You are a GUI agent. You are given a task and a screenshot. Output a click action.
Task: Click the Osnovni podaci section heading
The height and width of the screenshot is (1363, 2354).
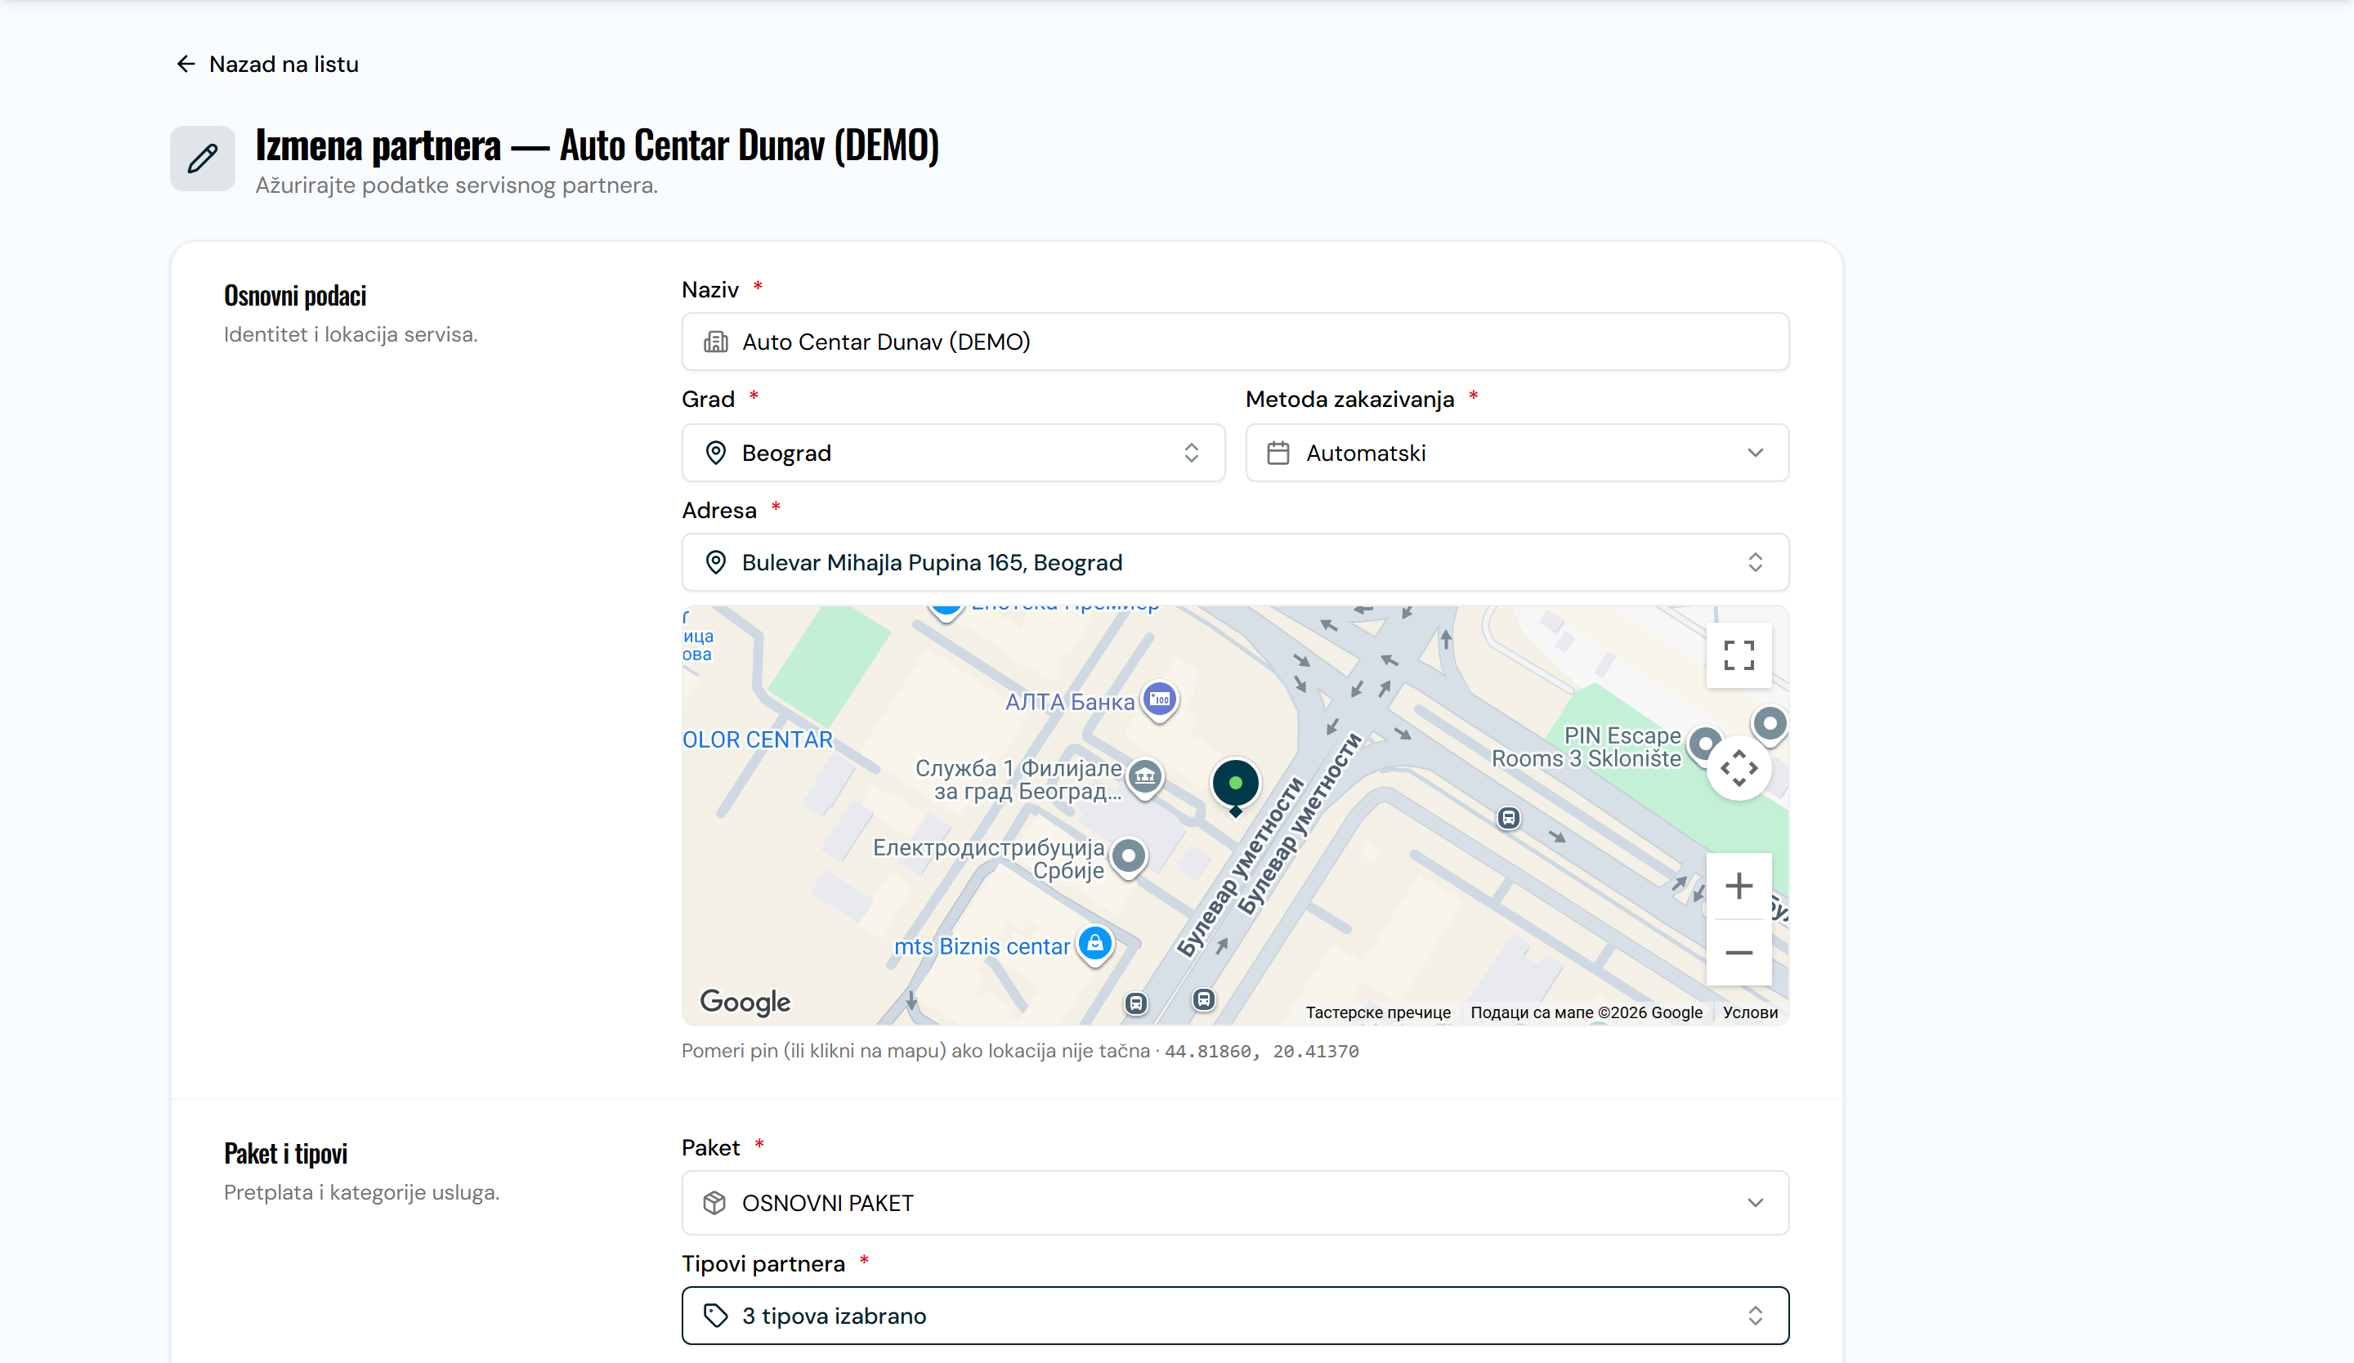295,295
